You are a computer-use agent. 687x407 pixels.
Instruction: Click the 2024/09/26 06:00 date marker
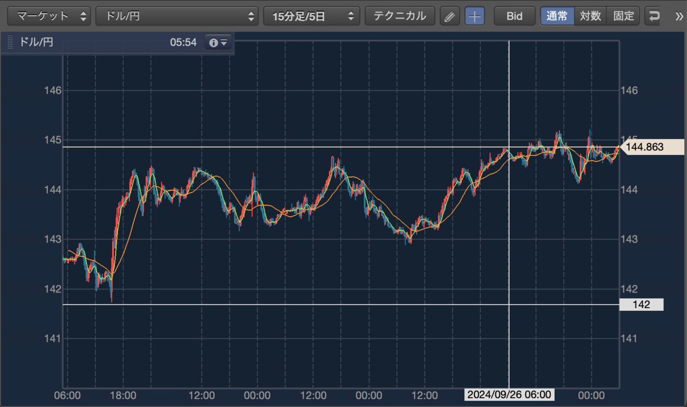509,395
